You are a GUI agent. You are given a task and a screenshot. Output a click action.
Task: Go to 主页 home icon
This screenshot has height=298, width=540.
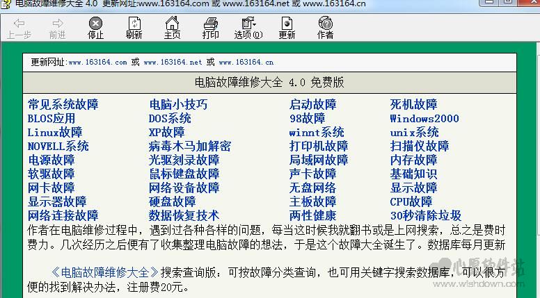pyautogui.click(x=172, y=23)
